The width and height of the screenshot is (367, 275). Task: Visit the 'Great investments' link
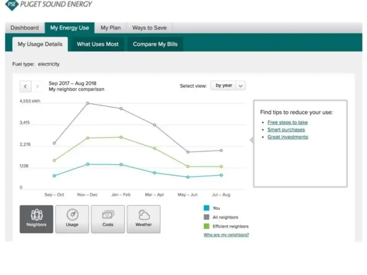(x=287, y=137)
